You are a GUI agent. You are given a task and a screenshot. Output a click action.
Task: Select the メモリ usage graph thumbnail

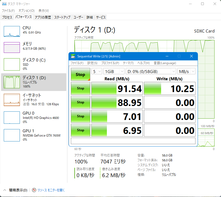tap(12, 48)
